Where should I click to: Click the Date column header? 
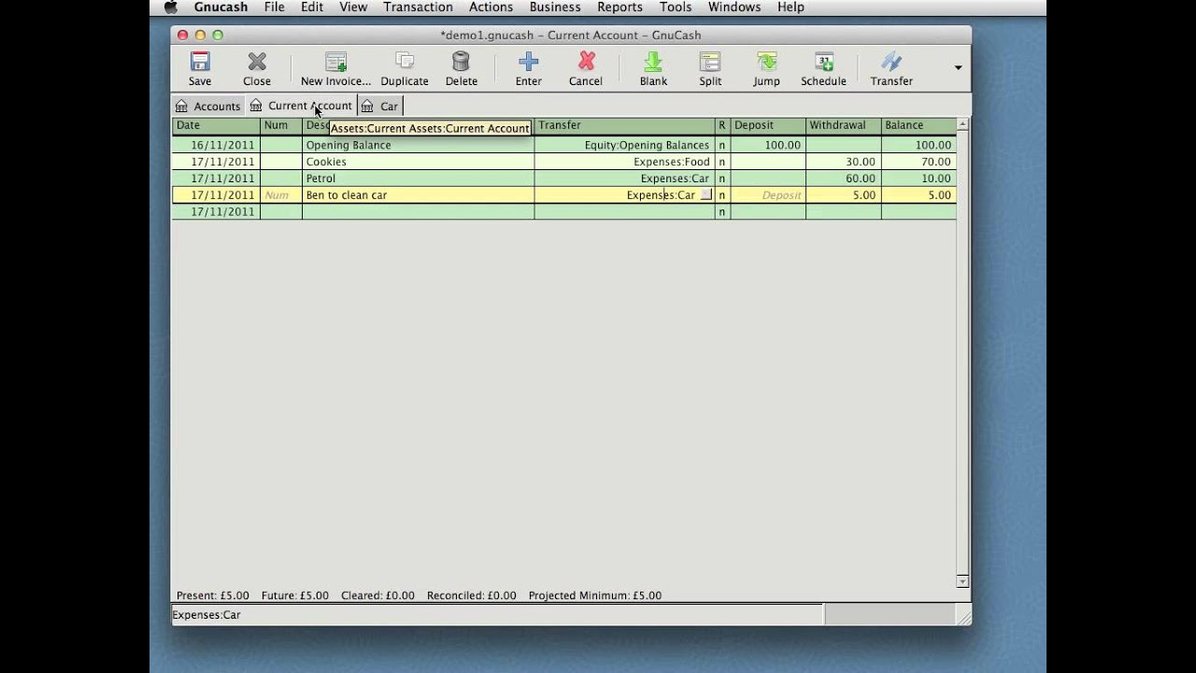point(216,125)
